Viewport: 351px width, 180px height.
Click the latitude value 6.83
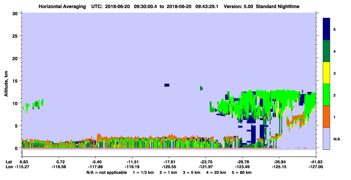pyautogui.click(x=24, y=162)
